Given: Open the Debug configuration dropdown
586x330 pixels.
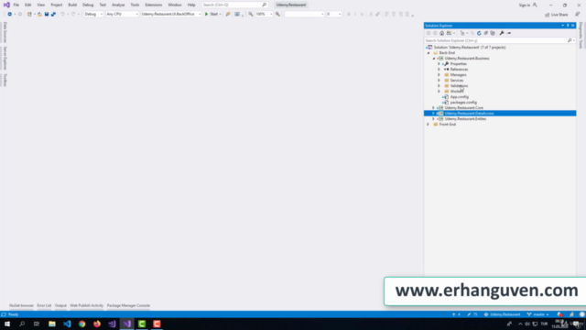Looking at the screenshot, I should (x=93, y=15).
